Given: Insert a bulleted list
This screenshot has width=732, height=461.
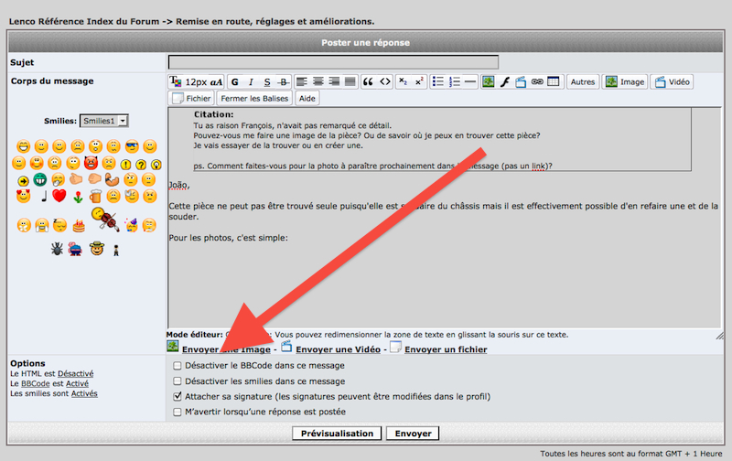Looking at the screenshot, I should pos(438,81).
